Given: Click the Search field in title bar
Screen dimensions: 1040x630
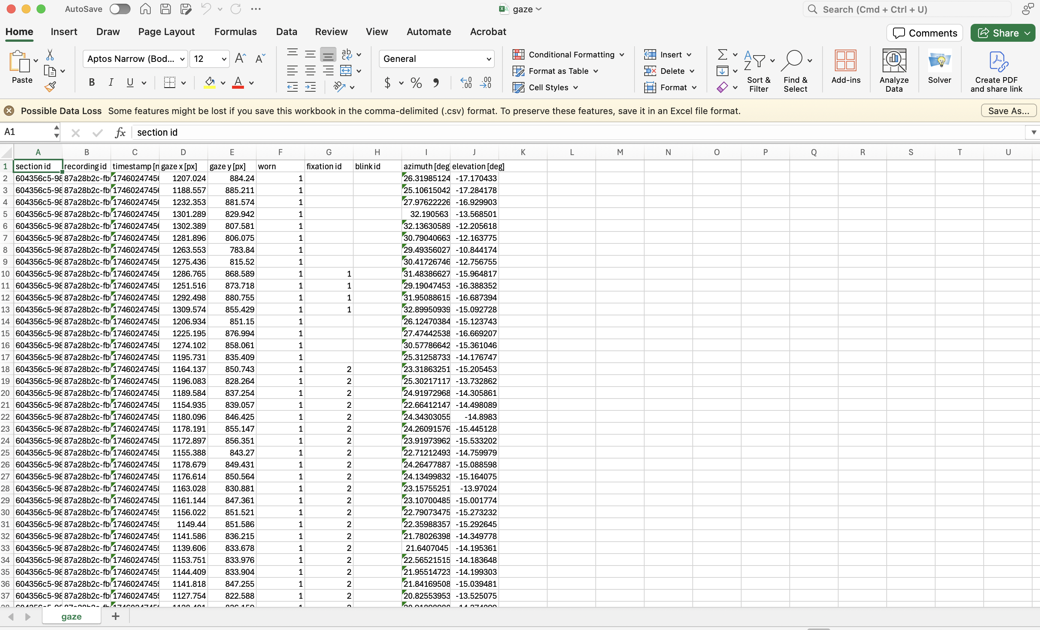Looking at the screenshot, I should point(907,9).
